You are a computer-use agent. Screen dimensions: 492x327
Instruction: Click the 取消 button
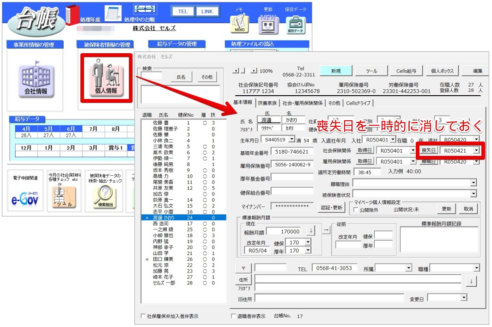[468, 209]
